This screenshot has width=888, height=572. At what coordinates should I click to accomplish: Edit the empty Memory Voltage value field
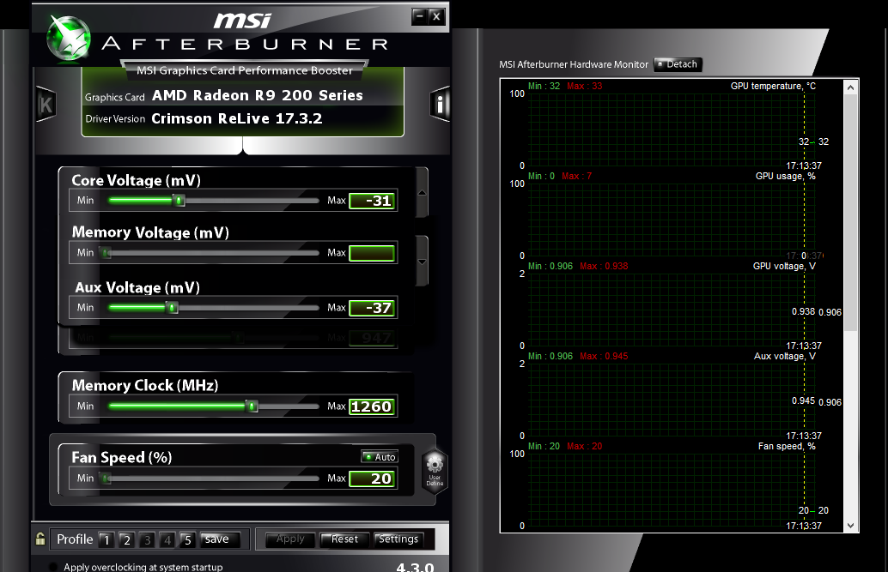[x=372, y=253]
